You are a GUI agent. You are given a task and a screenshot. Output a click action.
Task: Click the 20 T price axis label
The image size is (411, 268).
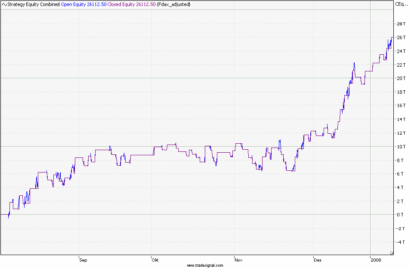click(x=400, y=78)
